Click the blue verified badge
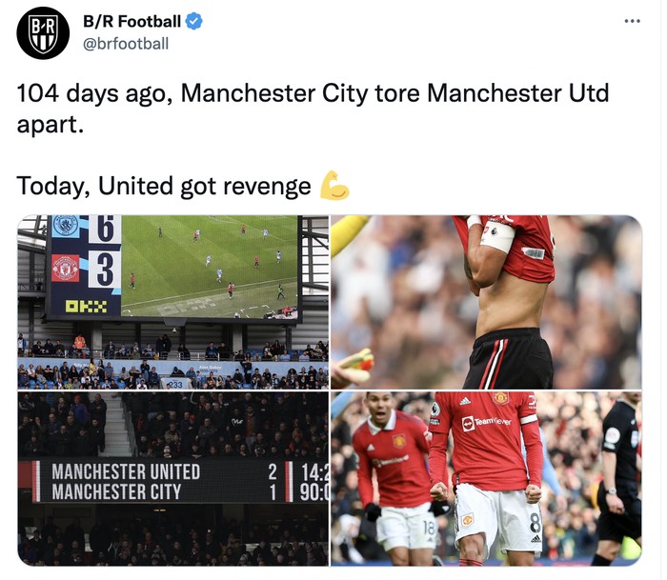 [x=194, y=21]
